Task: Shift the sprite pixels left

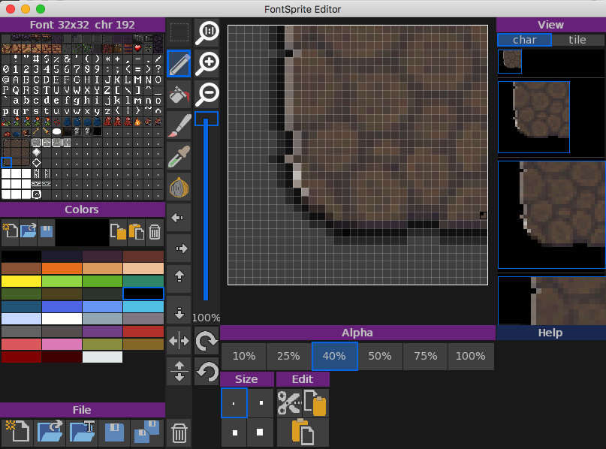Action: point(179,218)
